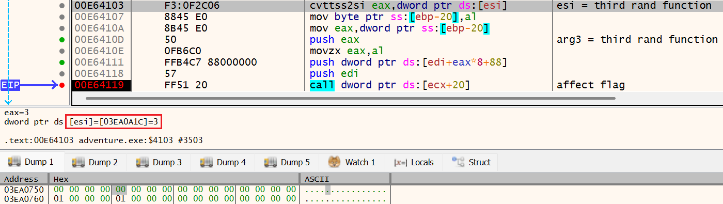This screenshot has height=204, width=723.
Task: Select the Dump 4 tab
Action: tap(224, 162)
